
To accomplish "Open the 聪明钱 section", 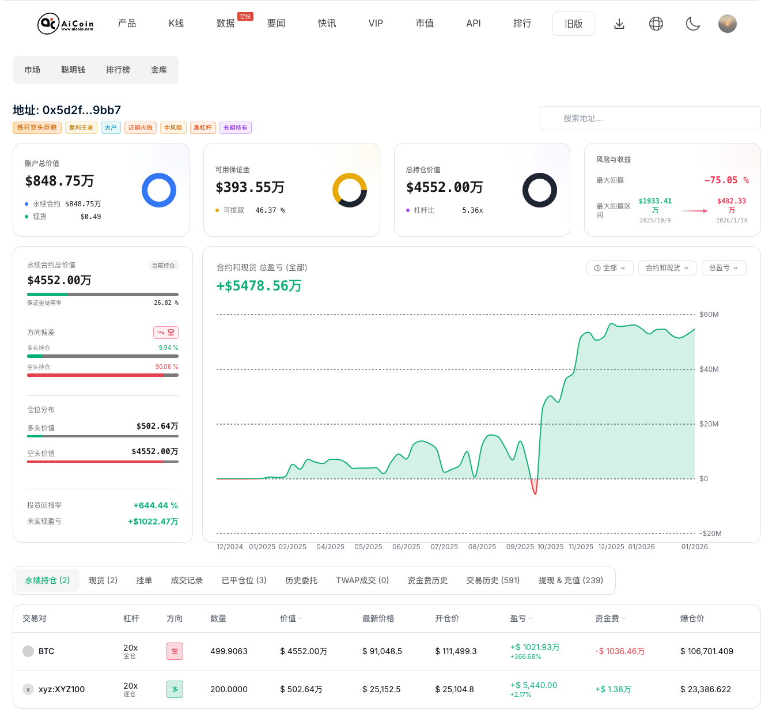I will (x=73, y=69).
